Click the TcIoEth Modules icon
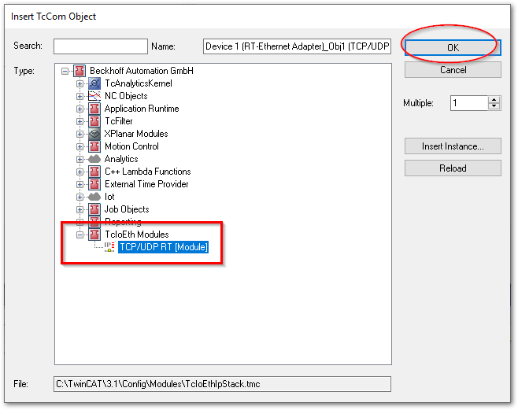The image size is (518, 410). [94, 235]
